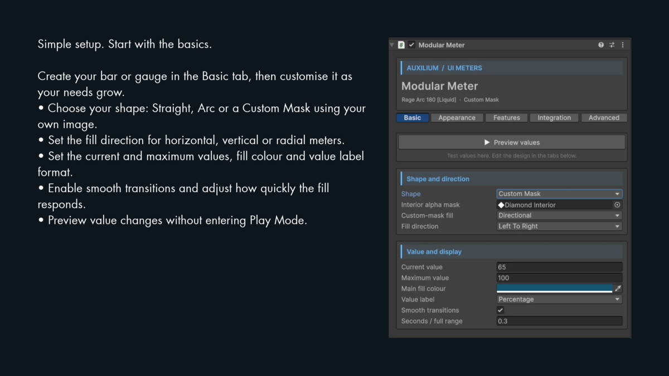The image size is (669, 376).
Task: Open the Shape dropdown showing Custom Mask
Action: tap(559, 194)
